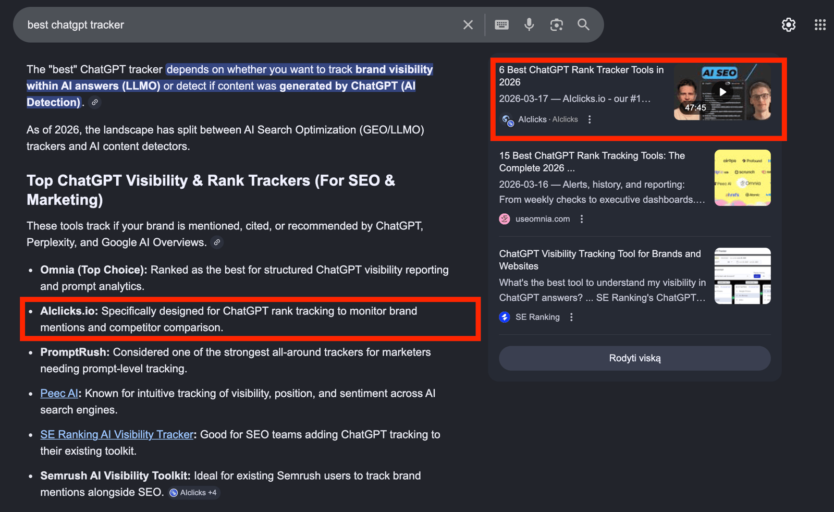This screenshot has width=834, height=512.
Task: Open quick settings gear icon
Action: click(x=788, y=25)
